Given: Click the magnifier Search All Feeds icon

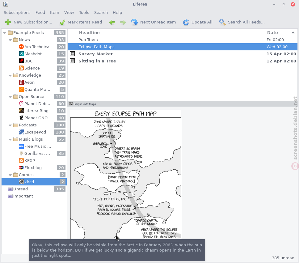Looking at the screenshot, I should 222,22.
